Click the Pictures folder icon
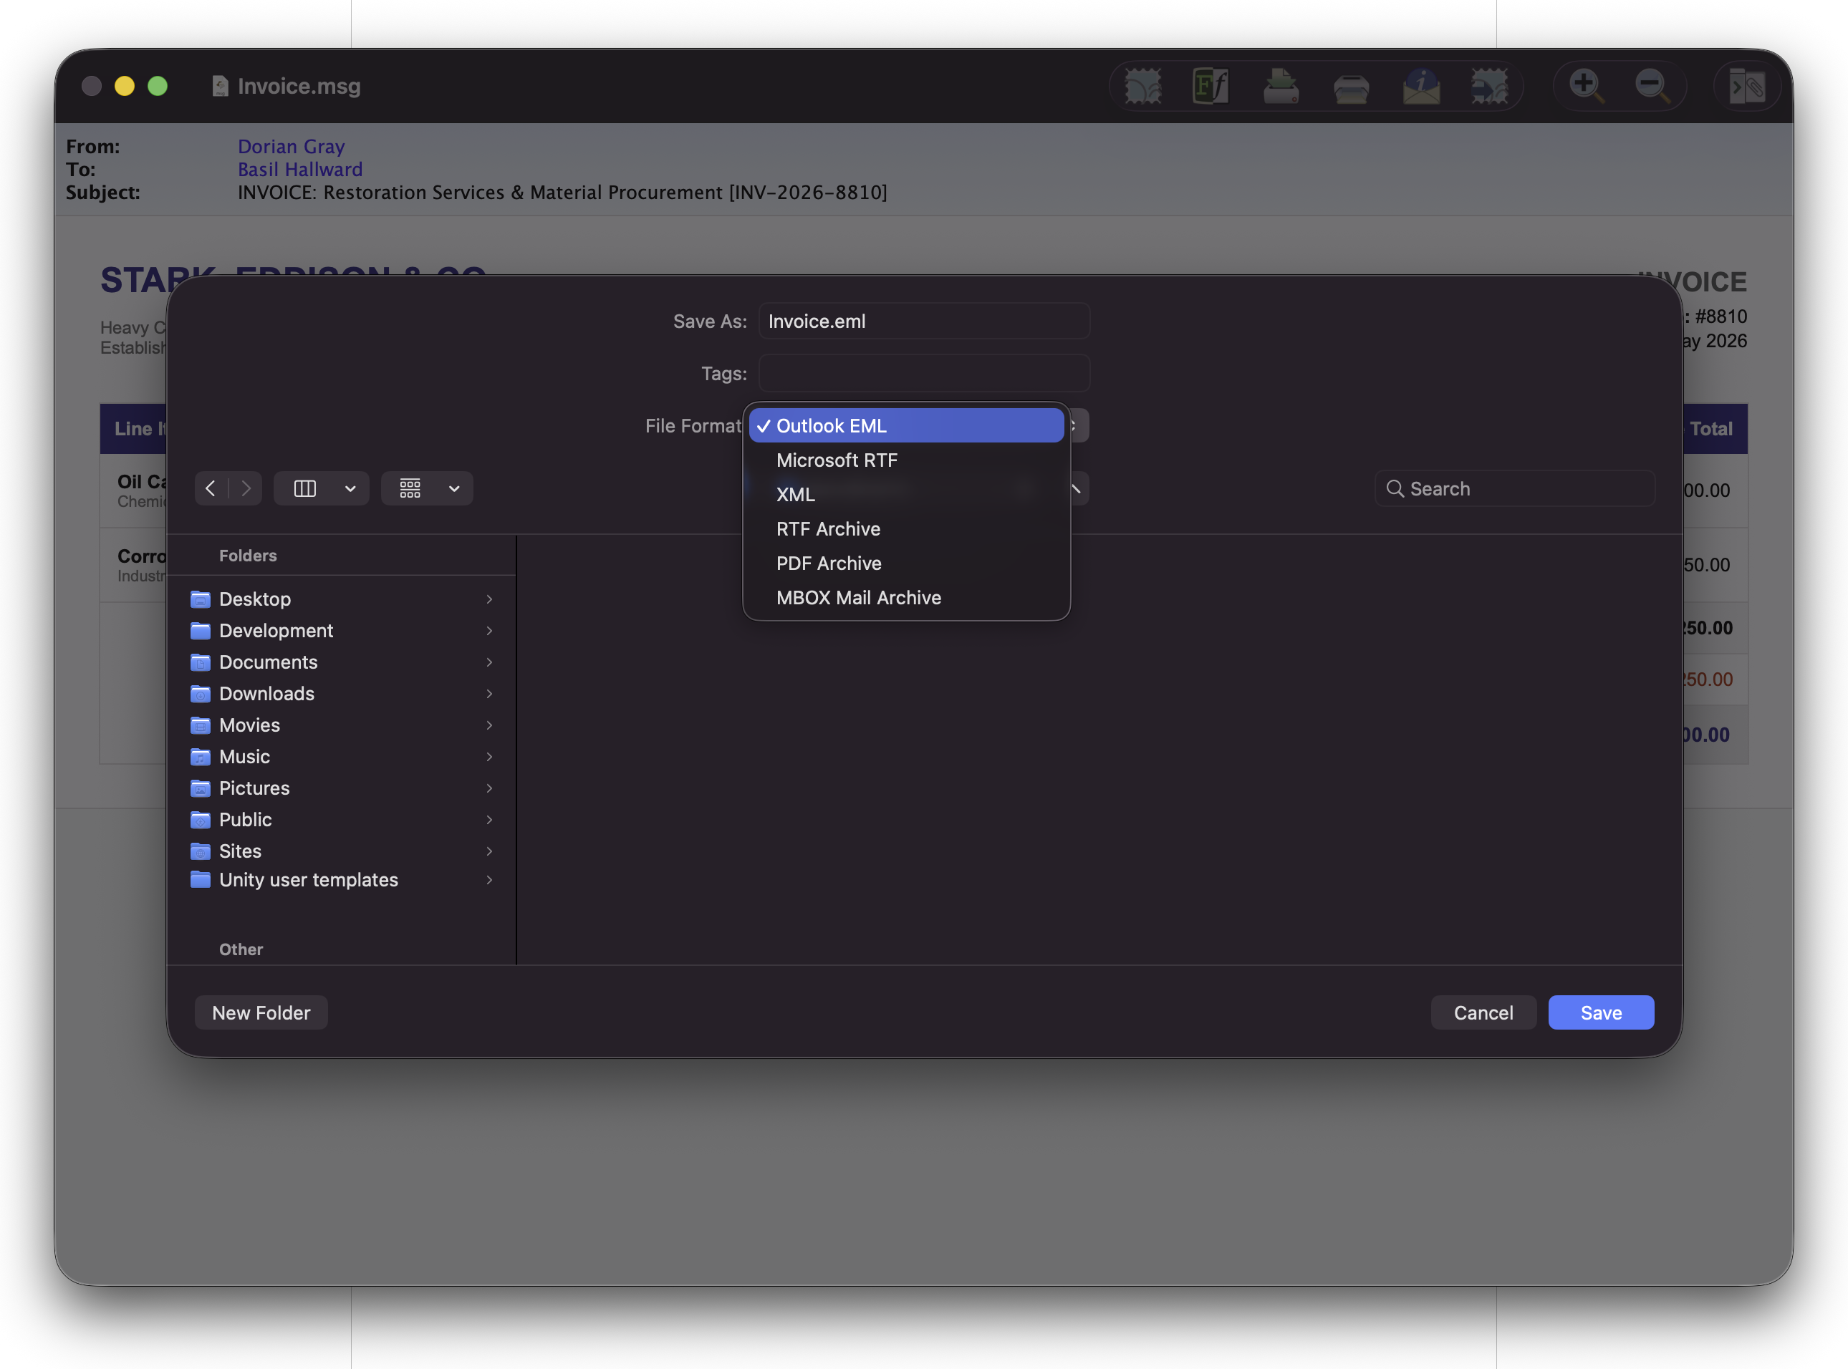Image resolution: width=1848 pixels, height=1369 pixels. click(201, 788)
